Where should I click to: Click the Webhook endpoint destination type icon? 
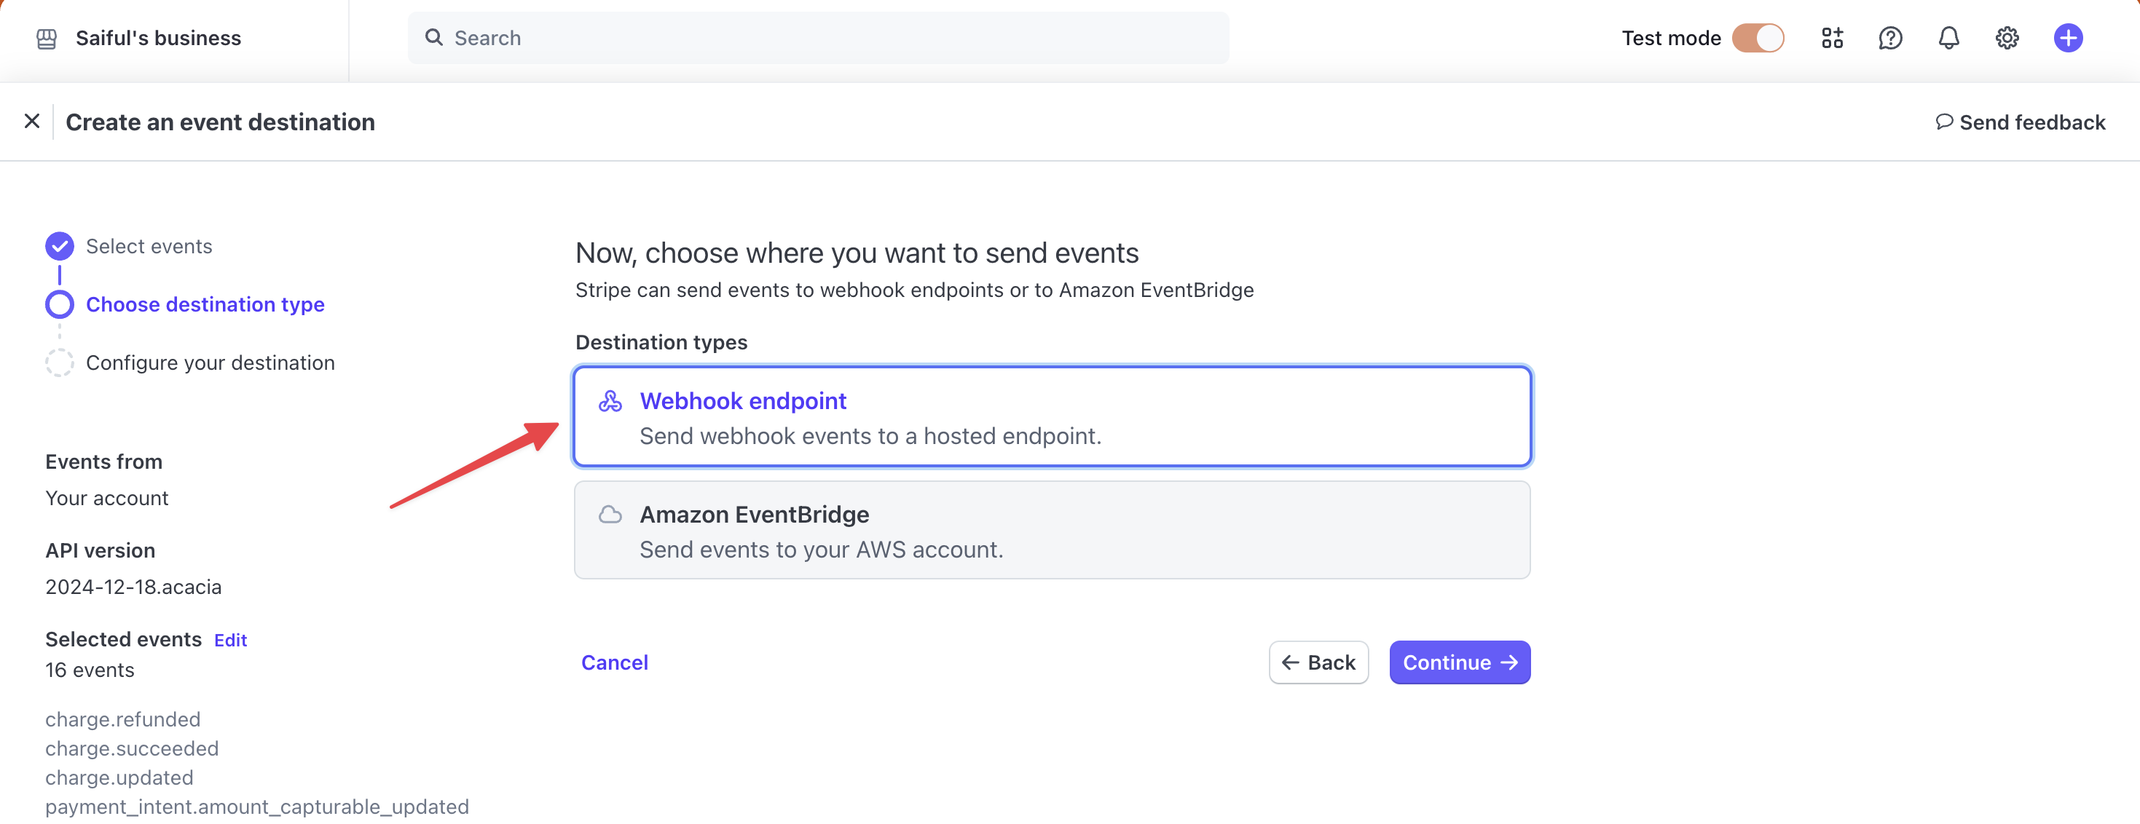(611, 401)
